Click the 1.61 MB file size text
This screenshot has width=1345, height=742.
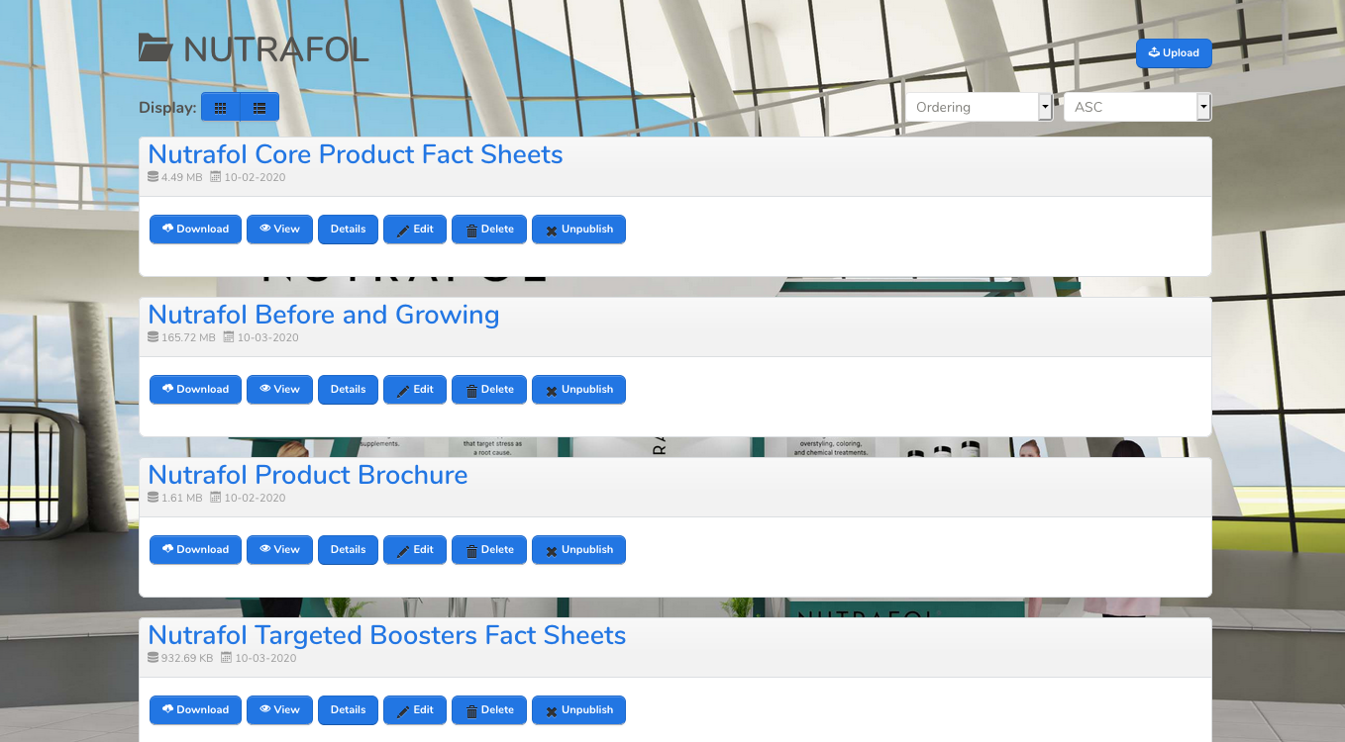[181, 498]
